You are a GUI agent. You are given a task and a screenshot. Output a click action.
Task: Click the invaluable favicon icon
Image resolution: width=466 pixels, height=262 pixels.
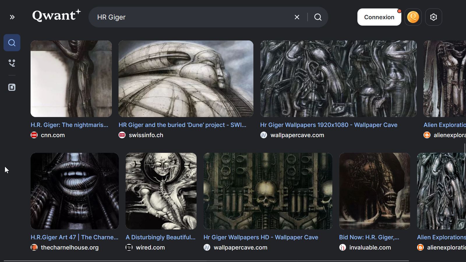[343, 247]
